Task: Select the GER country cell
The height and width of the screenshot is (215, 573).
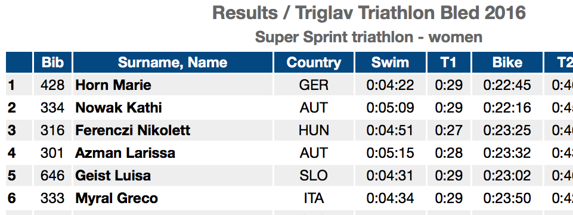Action: pos(314,85)
